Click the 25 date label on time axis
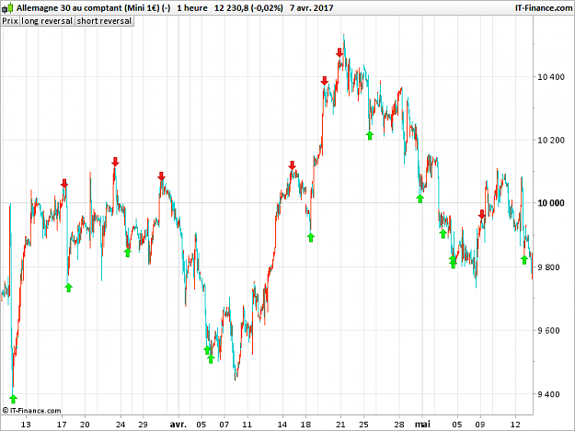Screen dimensions: 575x431 coord(363,425)
